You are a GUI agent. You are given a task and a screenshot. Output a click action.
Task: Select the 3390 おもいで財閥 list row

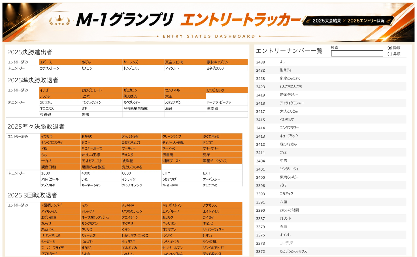(330, 210)
